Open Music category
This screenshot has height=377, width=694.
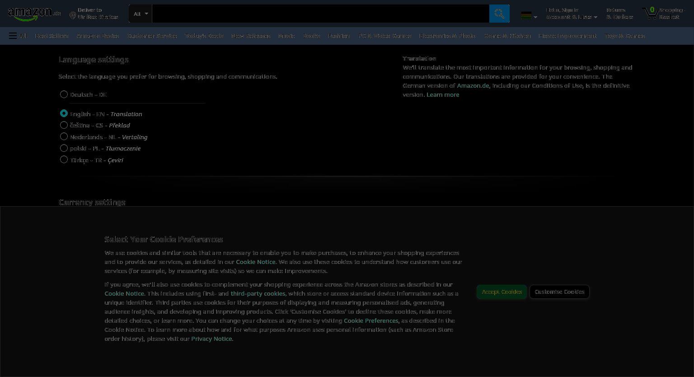286,36
